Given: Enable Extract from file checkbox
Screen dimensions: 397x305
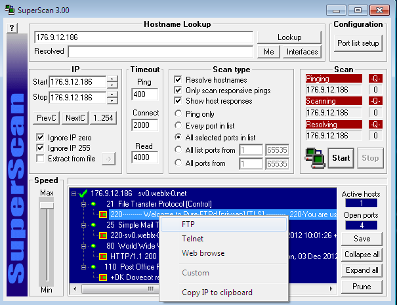Looking at the screenshot, I should tap(40, 159).
